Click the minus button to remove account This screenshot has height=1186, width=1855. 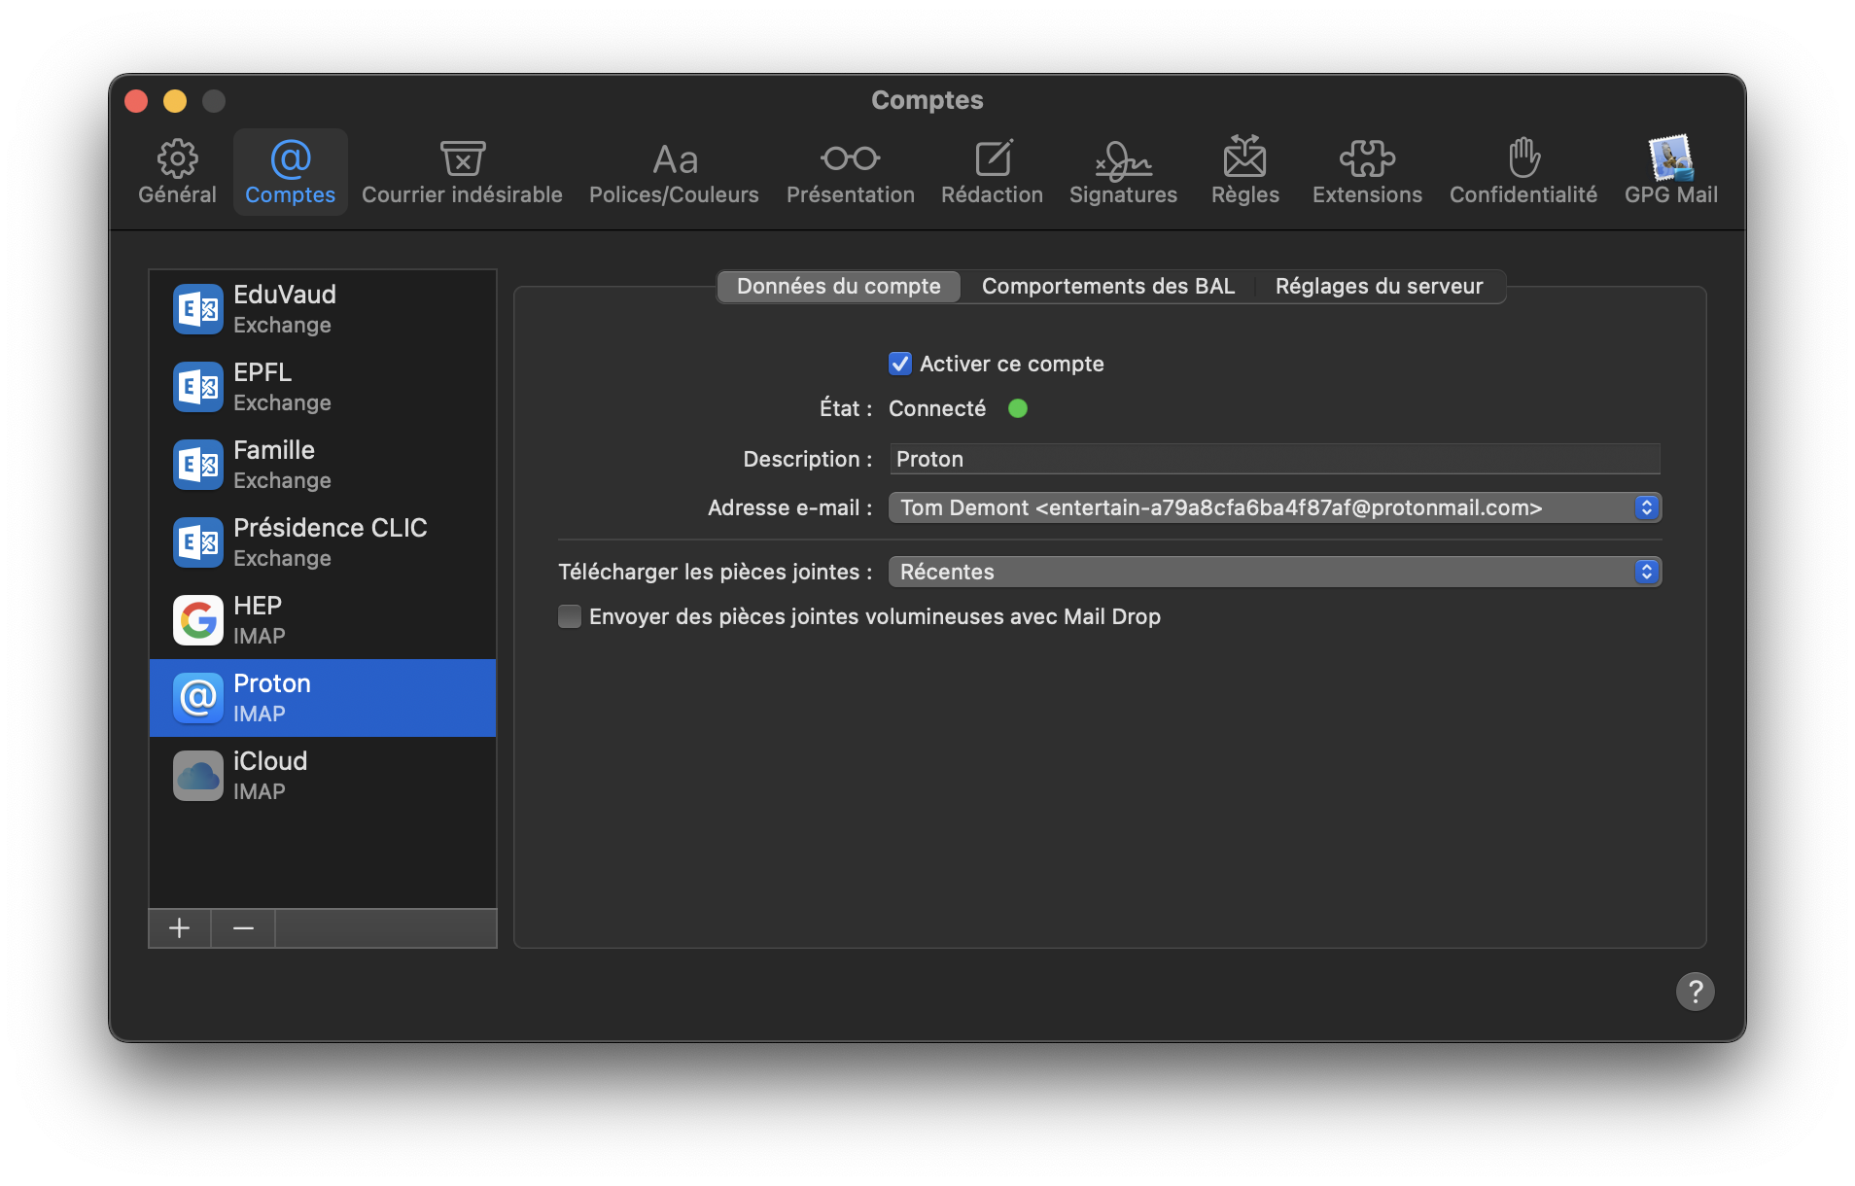tap(243, 928)
